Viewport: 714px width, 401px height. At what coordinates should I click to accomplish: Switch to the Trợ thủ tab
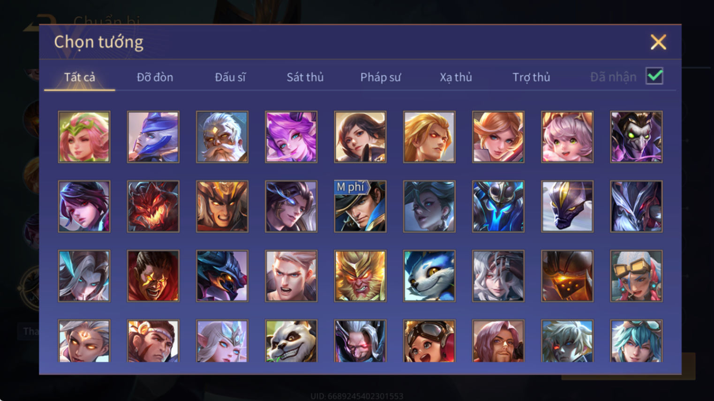pyautogui.click(x=531, y=77)
